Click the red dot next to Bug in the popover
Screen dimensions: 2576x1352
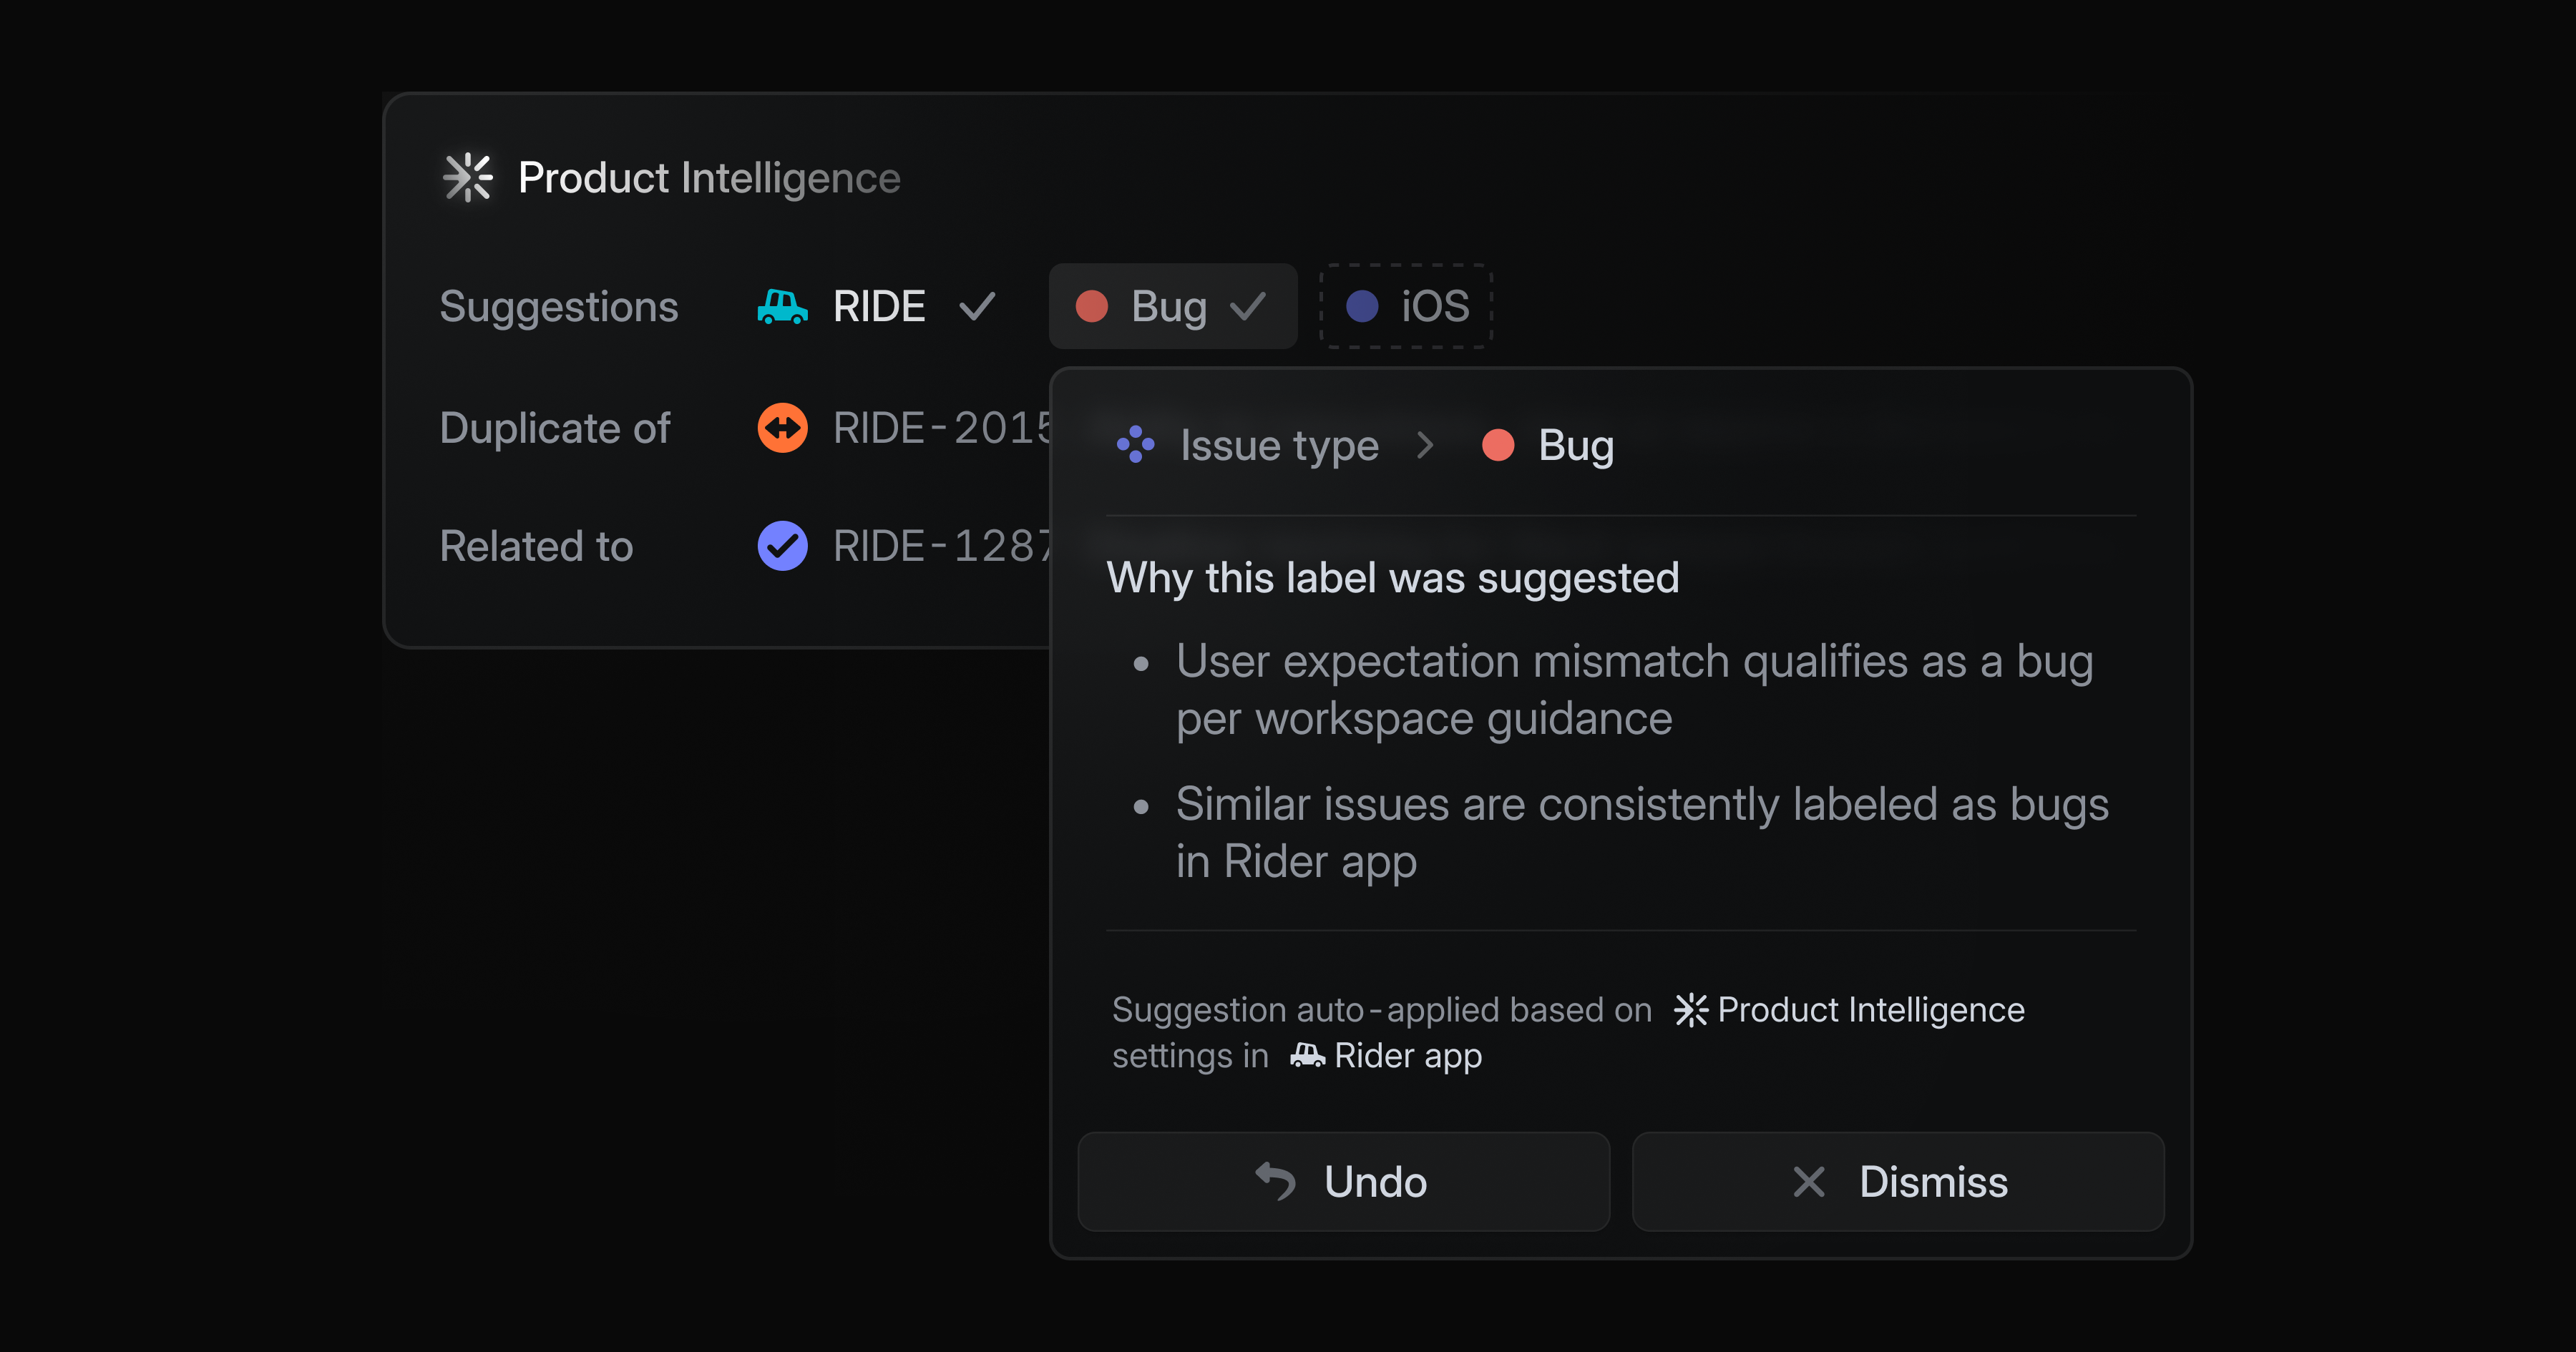coord(1498,445)
